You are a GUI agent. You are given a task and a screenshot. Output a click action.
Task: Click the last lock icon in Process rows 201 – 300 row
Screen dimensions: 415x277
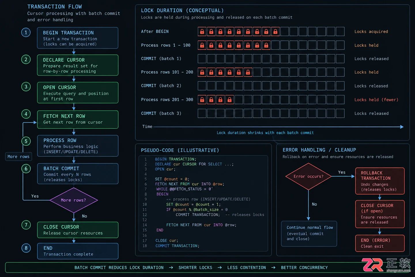pos(230,100)
